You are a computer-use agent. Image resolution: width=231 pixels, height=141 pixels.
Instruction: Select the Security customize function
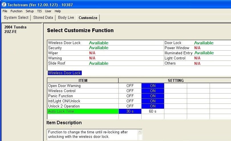click(105, 48)
